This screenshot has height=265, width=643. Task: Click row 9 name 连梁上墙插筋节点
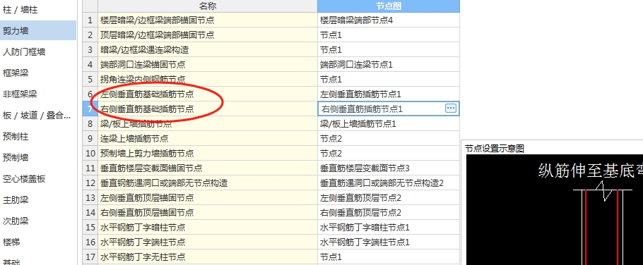click(x=208, y=138)
